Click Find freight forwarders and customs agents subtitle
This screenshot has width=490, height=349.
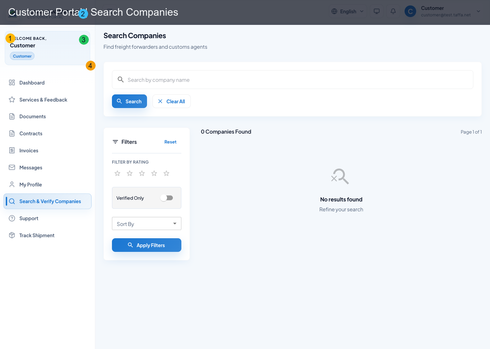click(155, 47)
